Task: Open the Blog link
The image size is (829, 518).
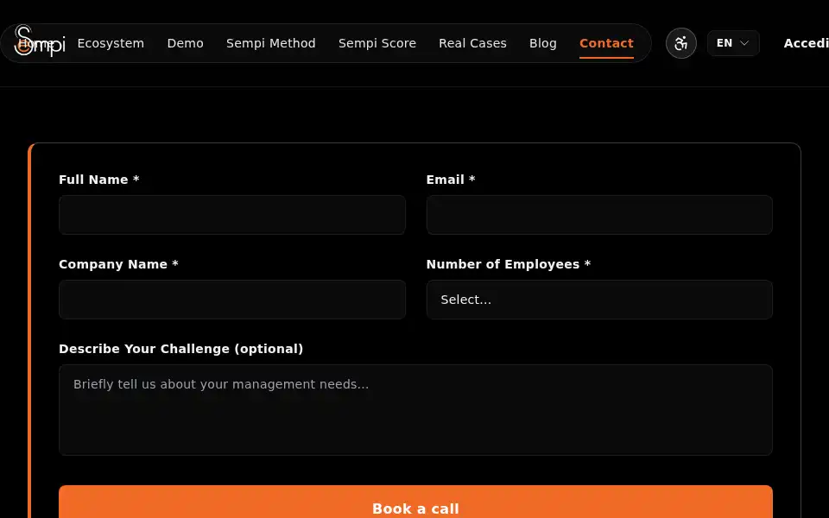Action: 543,43
